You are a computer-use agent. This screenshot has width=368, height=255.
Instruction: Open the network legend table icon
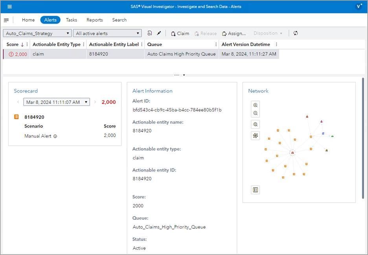click(255, 190)
